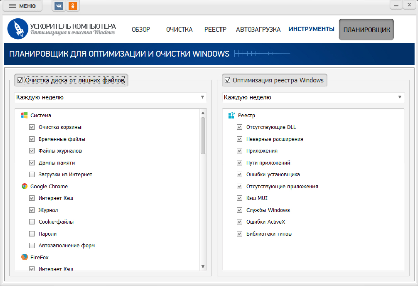
Task: Open the Odnoklassniki social icon
Action: click(x=73, y=6)
